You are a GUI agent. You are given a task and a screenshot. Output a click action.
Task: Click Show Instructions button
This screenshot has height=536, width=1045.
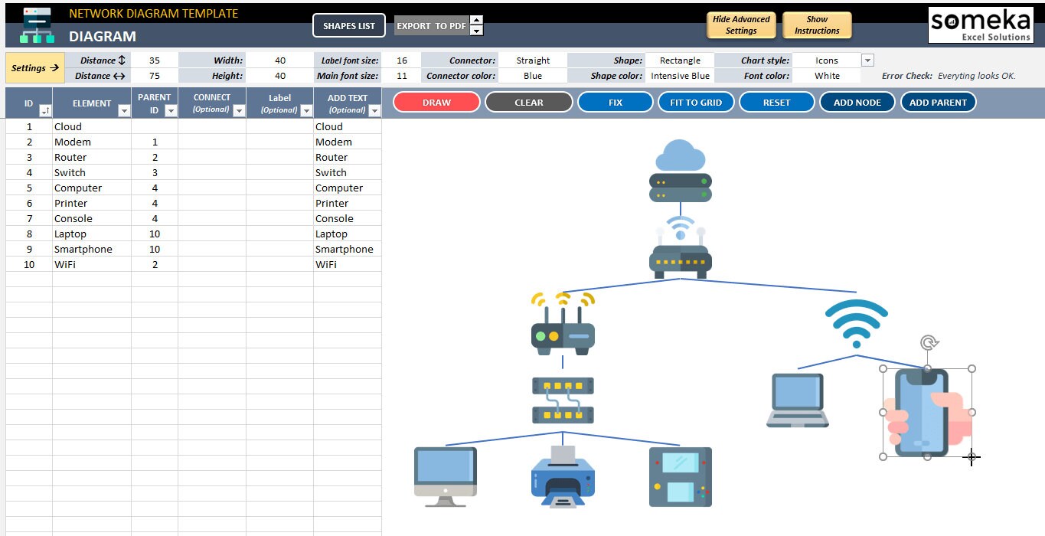pyautogui.click(x=817, y=25)
